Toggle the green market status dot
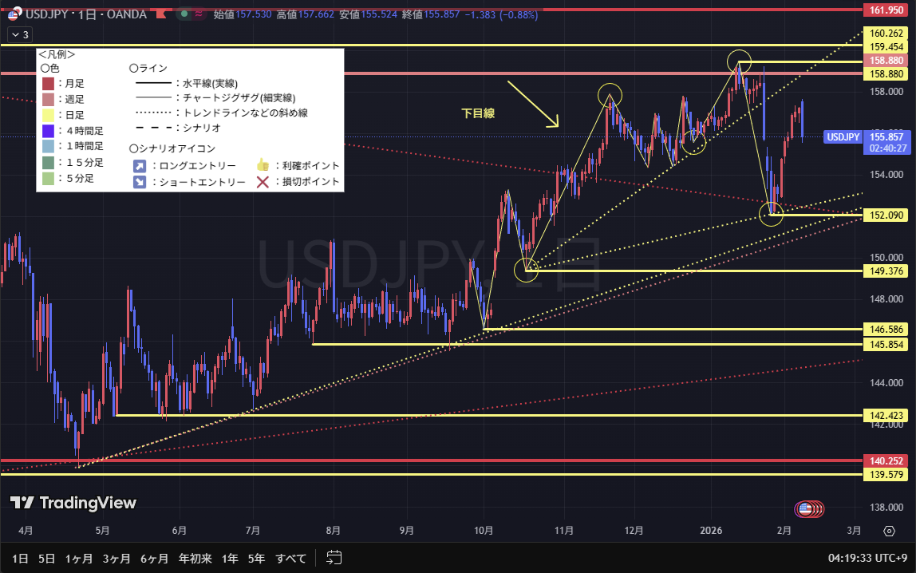Viewport: 916px width, 573px height. 184,14
